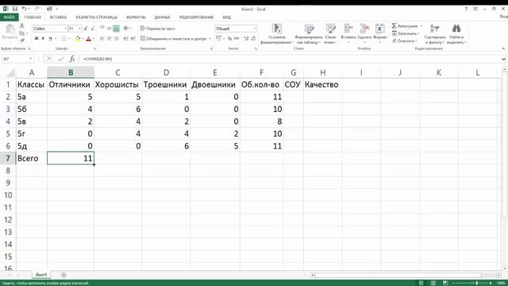Click the text orientation icon
508x286 pixels.
point(126,29)
